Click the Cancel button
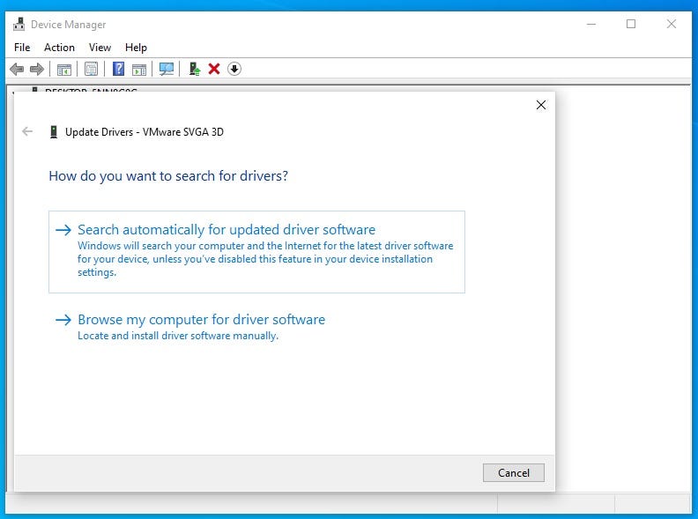The image size is (698, 519). pyautogui.click(x=514, y=472)
